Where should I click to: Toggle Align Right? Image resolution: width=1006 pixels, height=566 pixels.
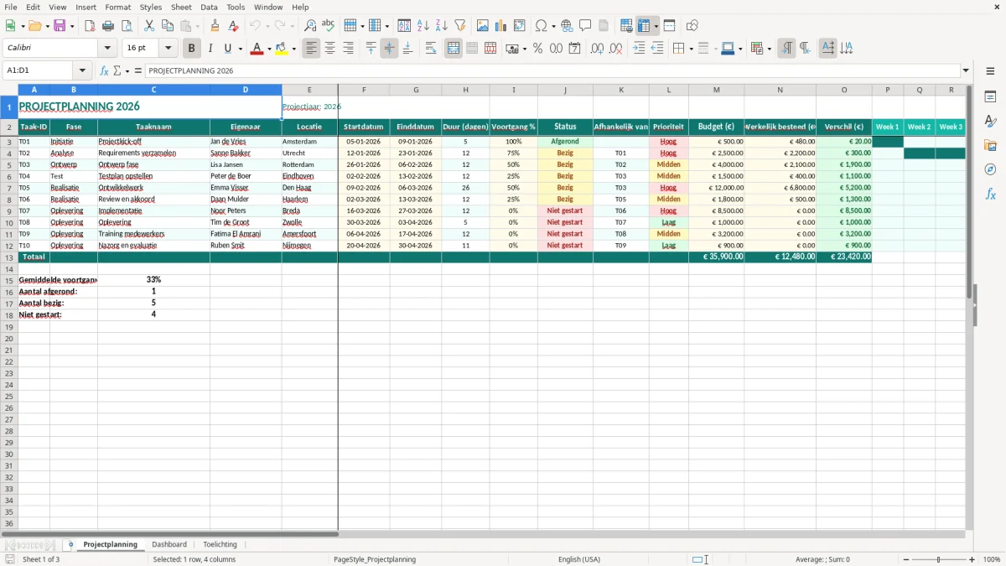pos(349,49)
